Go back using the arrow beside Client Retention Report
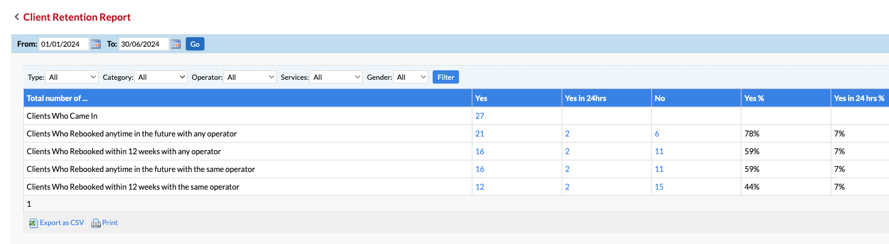 (17, 17)
